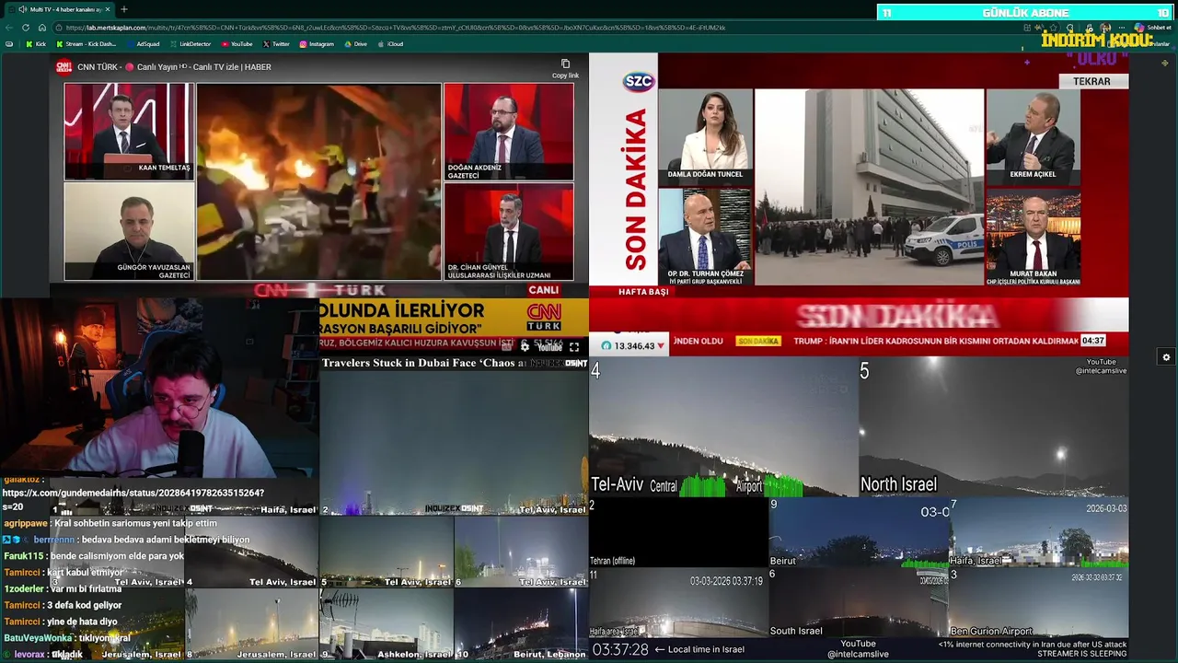
Task: Open the Stream - Kick Dashboard bookmark
Action: coord(87,44)
